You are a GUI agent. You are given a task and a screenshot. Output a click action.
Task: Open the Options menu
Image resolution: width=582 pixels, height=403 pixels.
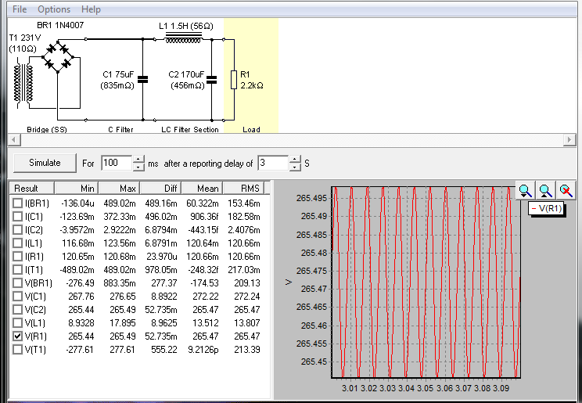(x=54, y=9)
